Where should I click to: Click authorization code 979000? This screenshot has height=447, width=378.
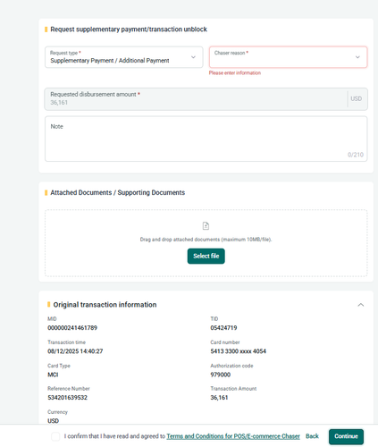(221, 375)
